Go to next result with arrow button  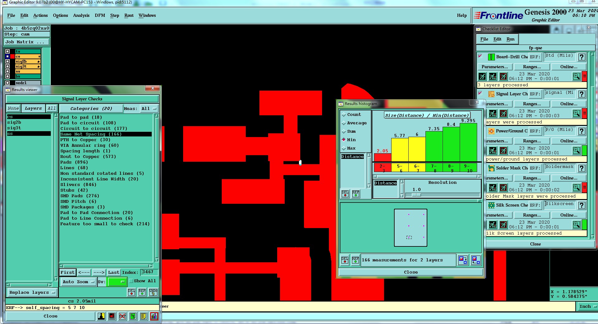pyautogui.click(x=99, y=273)
